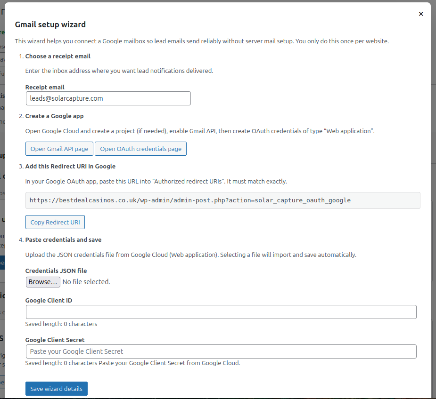
Task: Select the redirect URI code text
Action: (x=190, y=200)
